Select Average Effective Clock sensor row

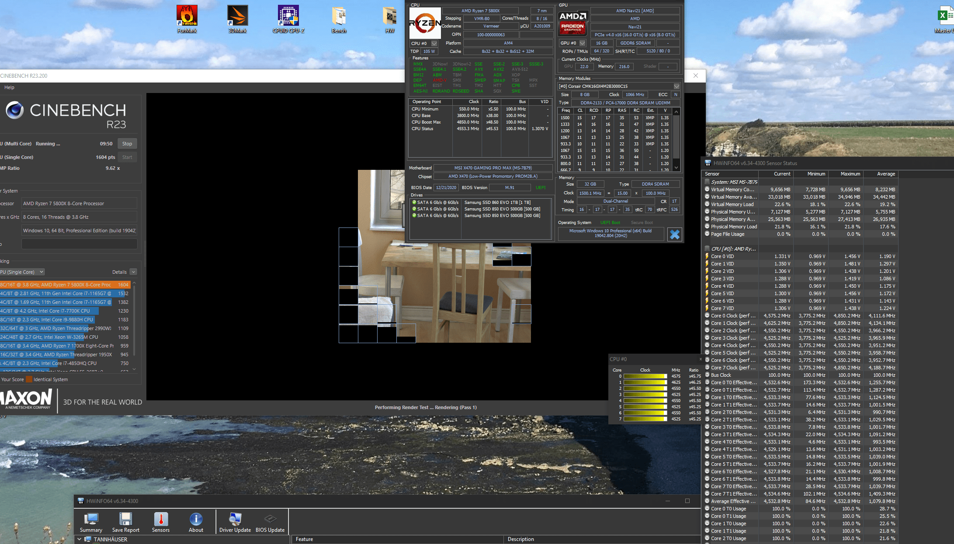(x=801, y=501)
